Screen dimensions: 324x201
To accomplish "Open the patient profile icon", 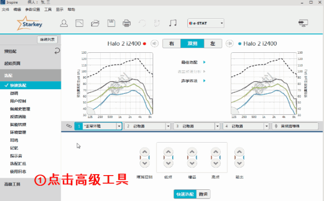I will point(64,23).
